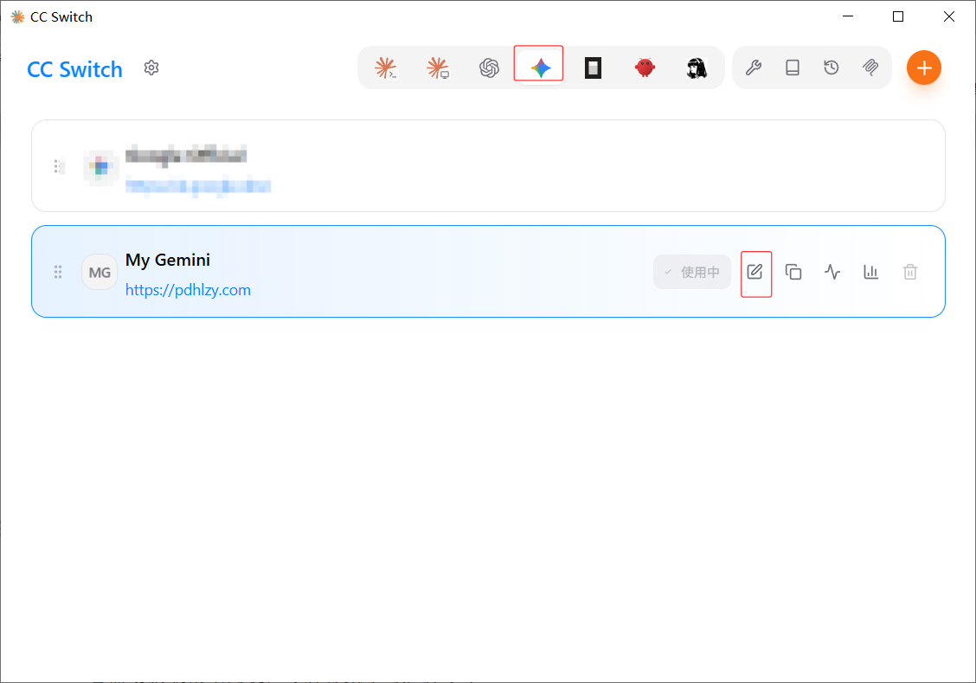Image resolution: width=976 pixels, height=683 pixels.
Task: Click the pulse waveform icon for My Gemini
Action: click(x=832, y=272)
